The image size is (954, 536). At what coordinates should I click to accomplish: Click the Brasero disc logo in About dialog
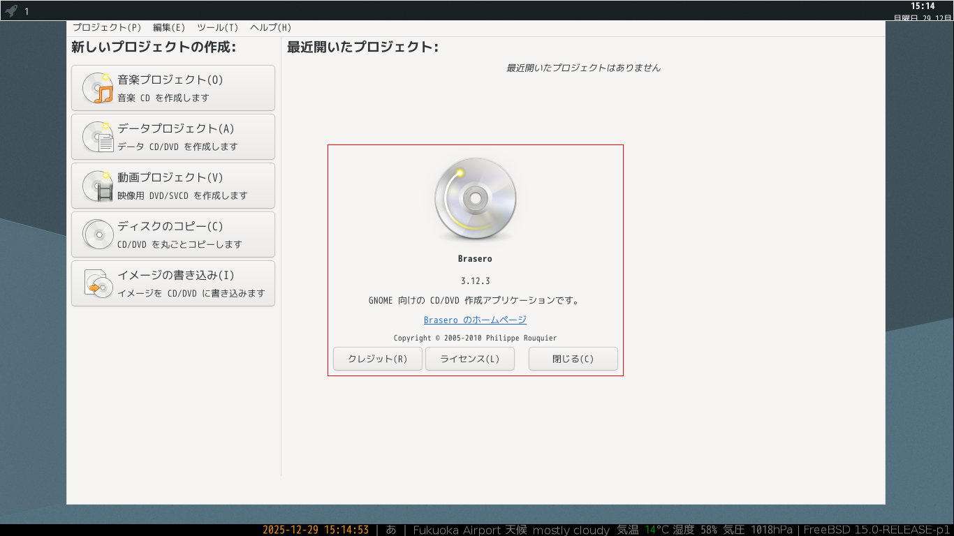click(475, 200)
